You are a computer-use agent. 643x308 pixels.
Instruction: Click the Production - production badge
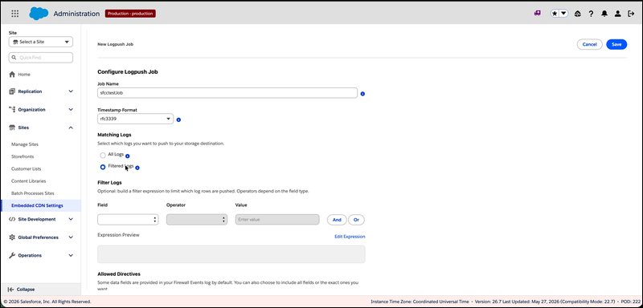130,14
